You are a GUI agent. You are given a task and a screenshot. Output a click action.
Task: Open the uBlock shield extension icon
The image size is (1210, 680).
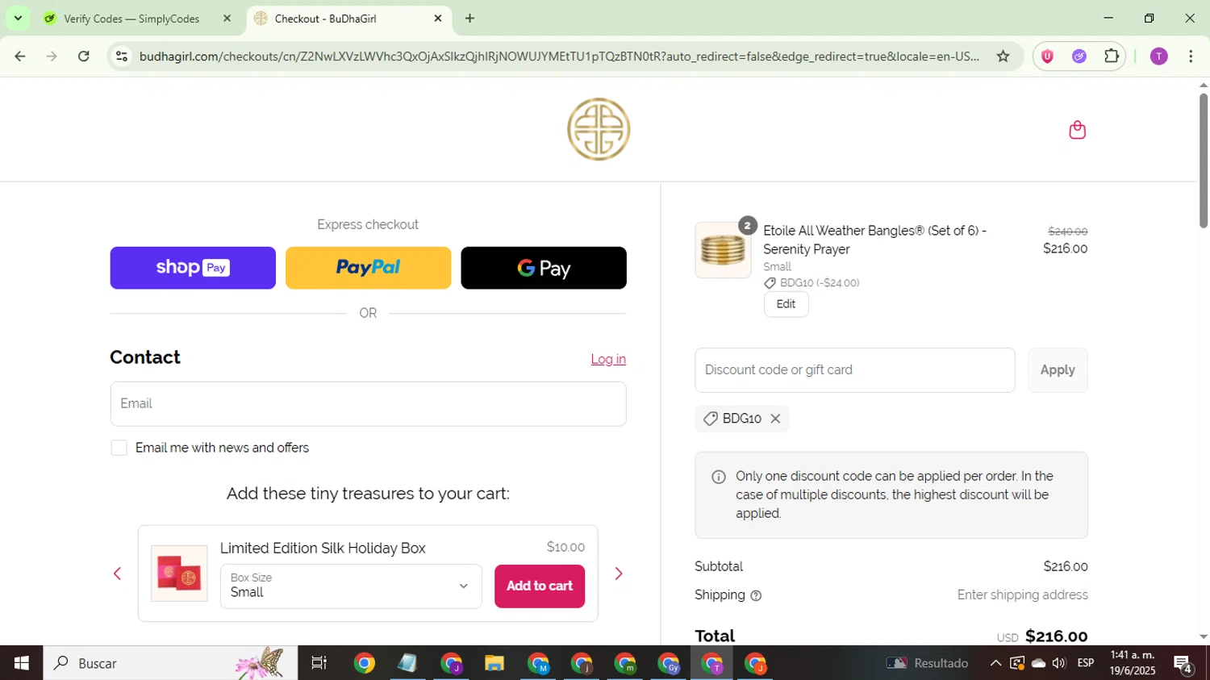1047,56
